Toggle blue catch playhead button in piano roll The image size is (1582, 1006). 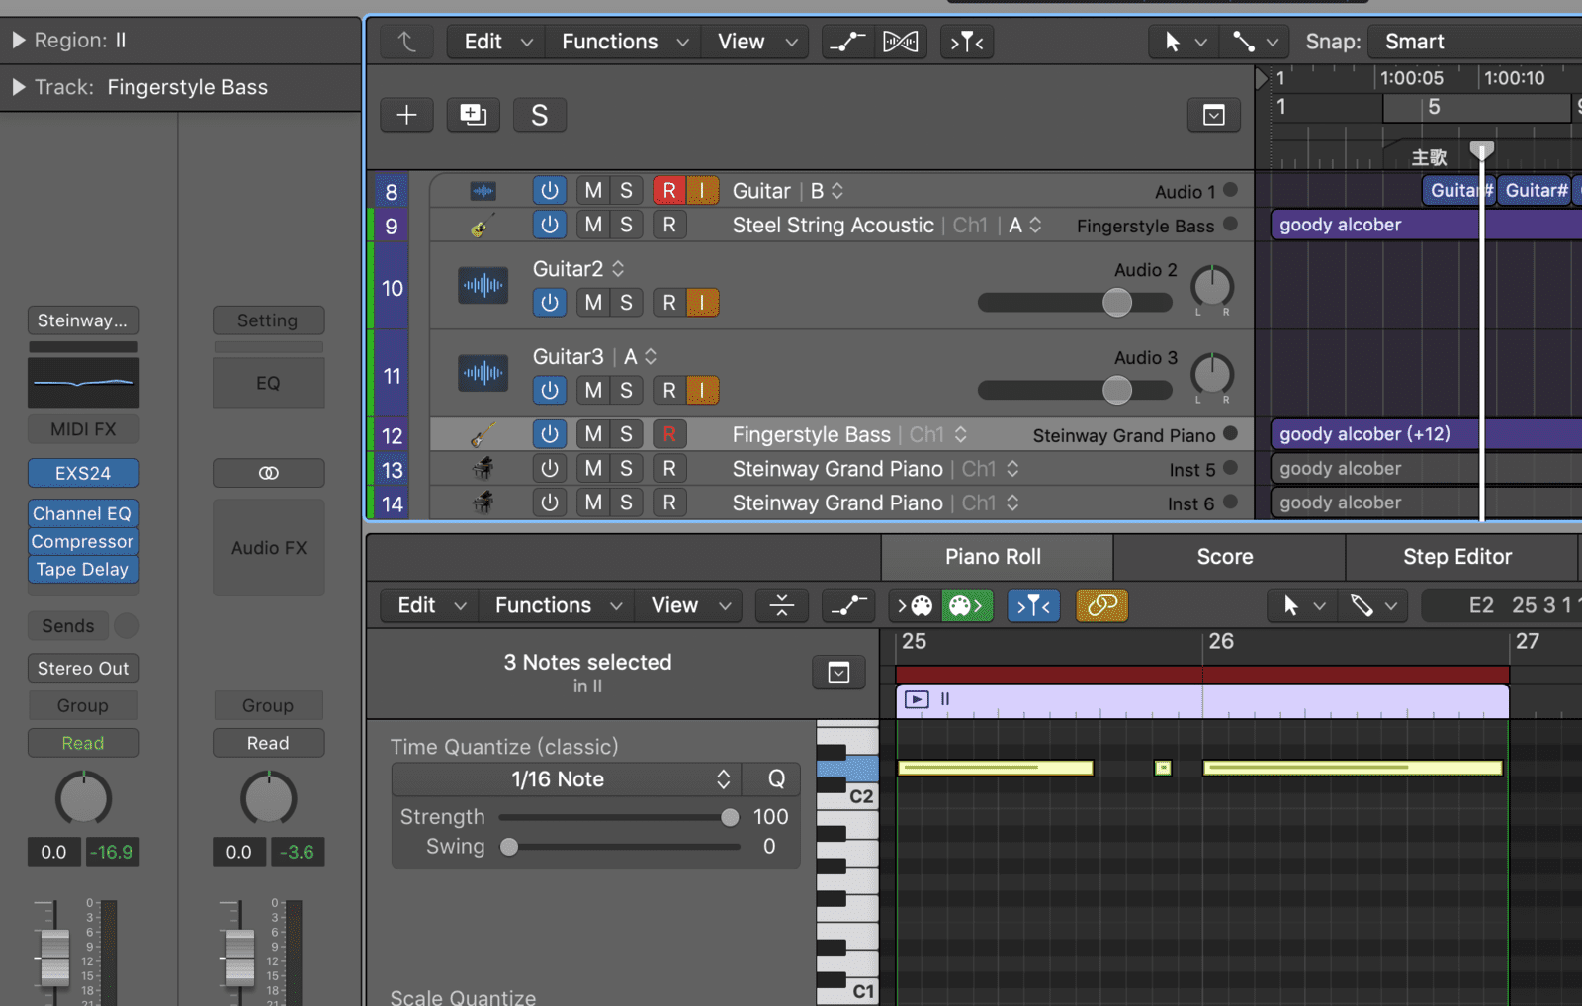coord(1033,605)
